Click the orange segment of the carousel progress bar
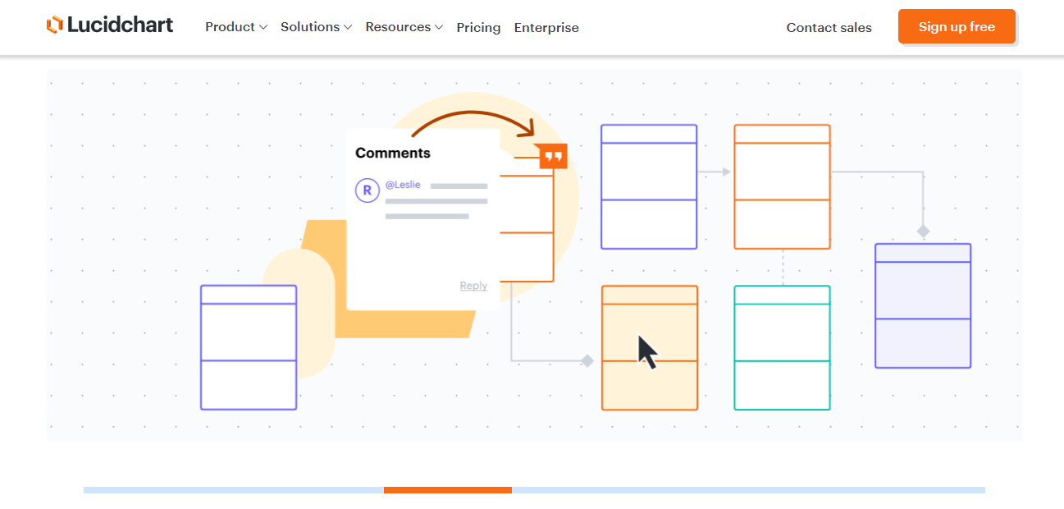Viewport: 1064px width, 509px height. coord(449,490)
